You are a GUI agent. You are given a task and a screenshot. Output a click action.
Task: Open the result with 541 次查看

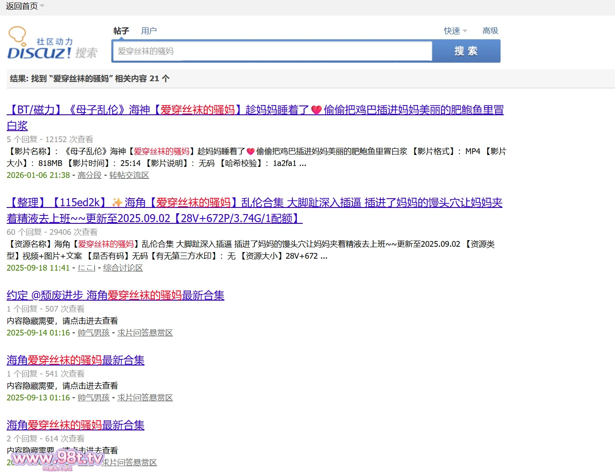(76, 360)
